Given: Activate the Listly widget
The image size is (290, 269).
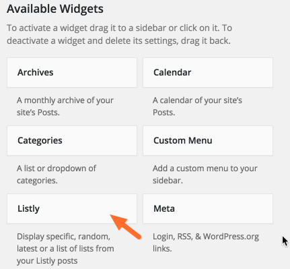Looking at the screenshot, I should point(72,208).
